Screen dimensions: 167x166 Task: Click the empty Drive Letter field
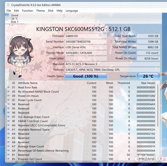(x=86, y=58)
